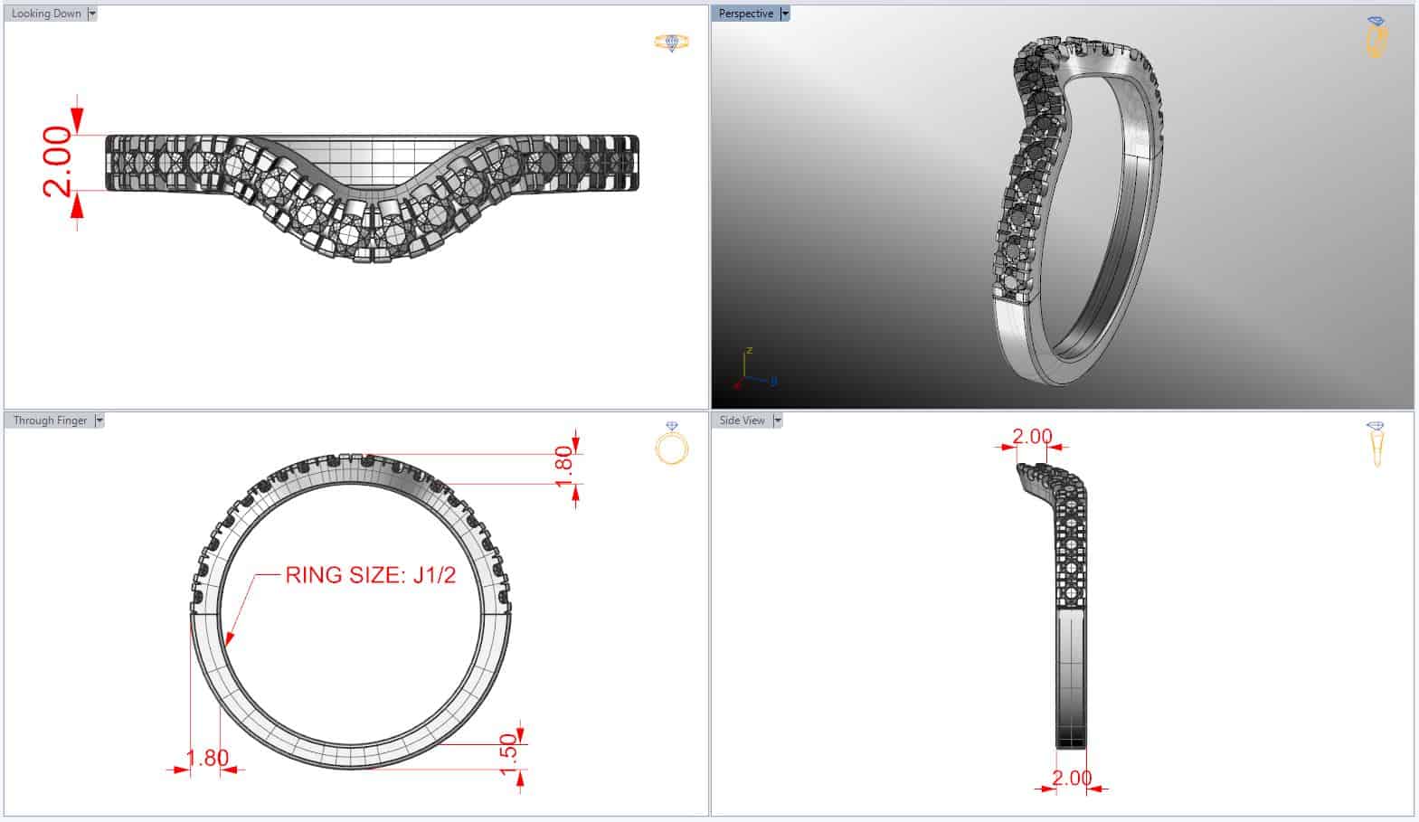Select the Looking Down viewport title
This screenshot has width=1419, height=822.
pos(46,14)
